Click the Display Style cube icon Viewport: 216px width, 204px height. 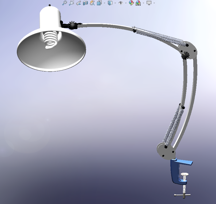point(110,3)
